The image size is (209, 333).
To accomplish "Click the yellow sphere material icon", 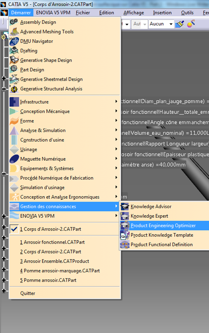I will 191,23.
